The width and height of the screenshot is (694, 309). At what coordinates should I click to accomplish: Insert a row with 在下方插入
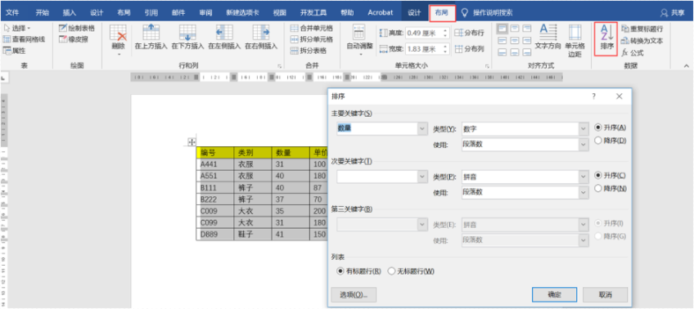tap(187, 37)
